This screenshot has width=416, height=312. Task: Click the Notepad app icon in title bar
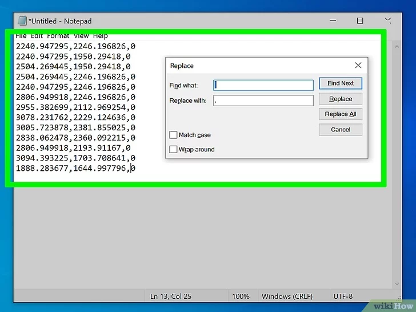click(22, 21)
